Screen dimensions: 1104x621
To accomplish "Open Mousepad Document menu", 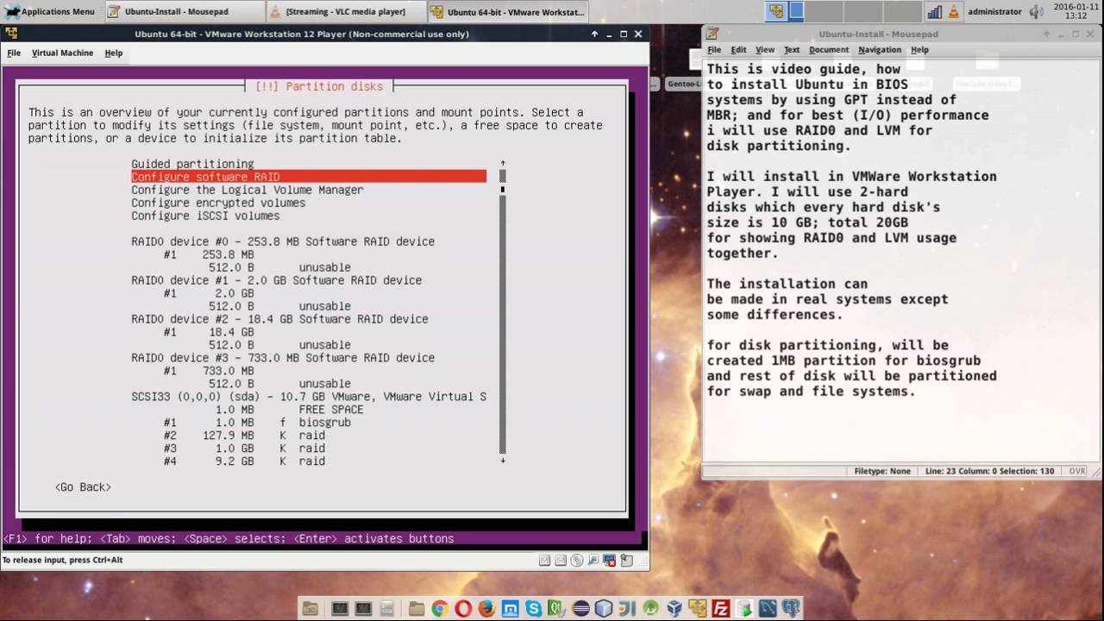I will point(829,50).
